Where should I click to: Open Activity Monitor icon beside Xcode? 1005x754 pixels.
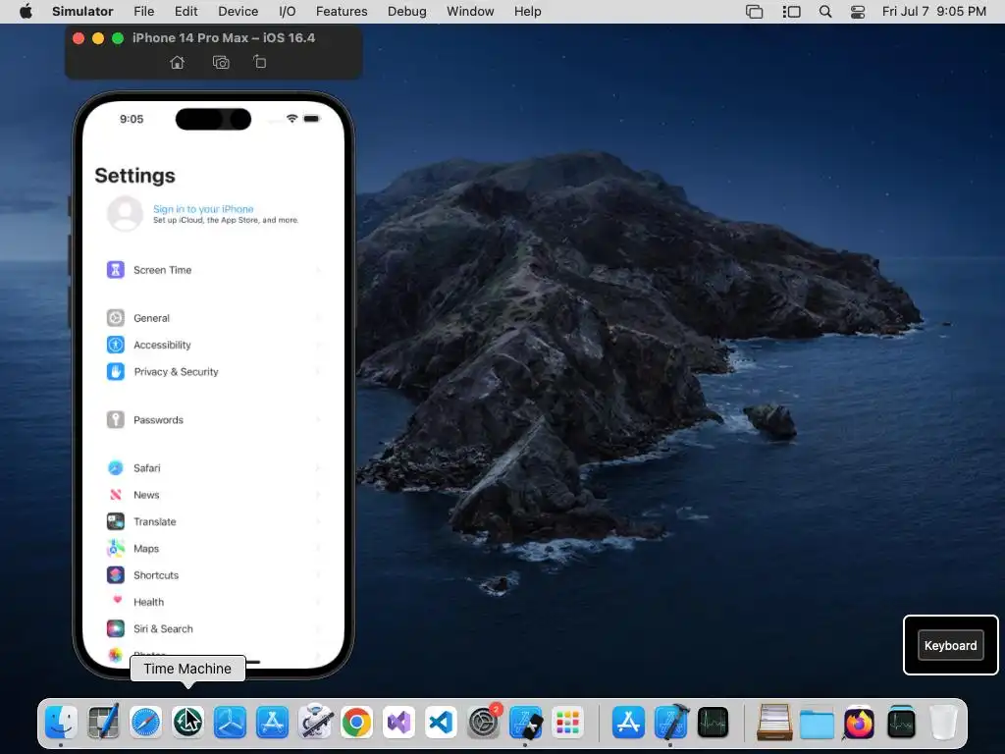pos(713,723)
